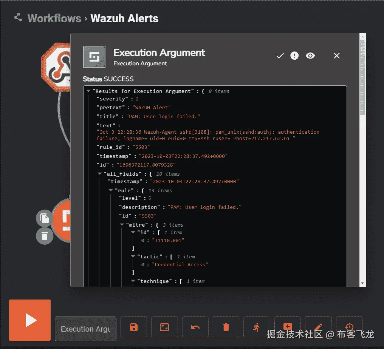Click the Status SUCCESS label
The image size is (384, 349).
108,79
